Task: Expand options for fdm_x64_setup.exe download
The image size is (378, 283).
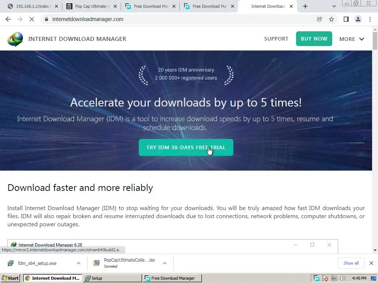Action: (x=79, y=263)
